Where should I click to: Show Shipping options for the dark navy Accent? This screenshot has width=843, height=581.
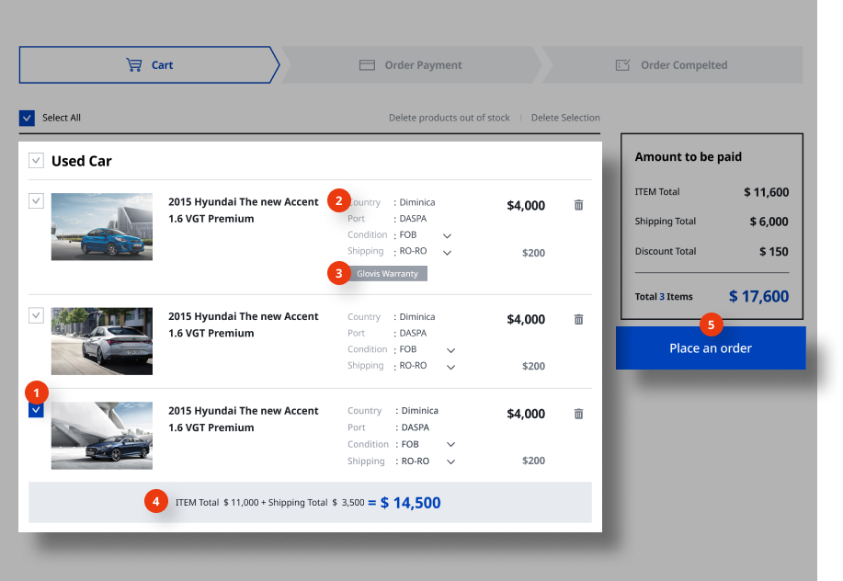[x=451, y=461]
